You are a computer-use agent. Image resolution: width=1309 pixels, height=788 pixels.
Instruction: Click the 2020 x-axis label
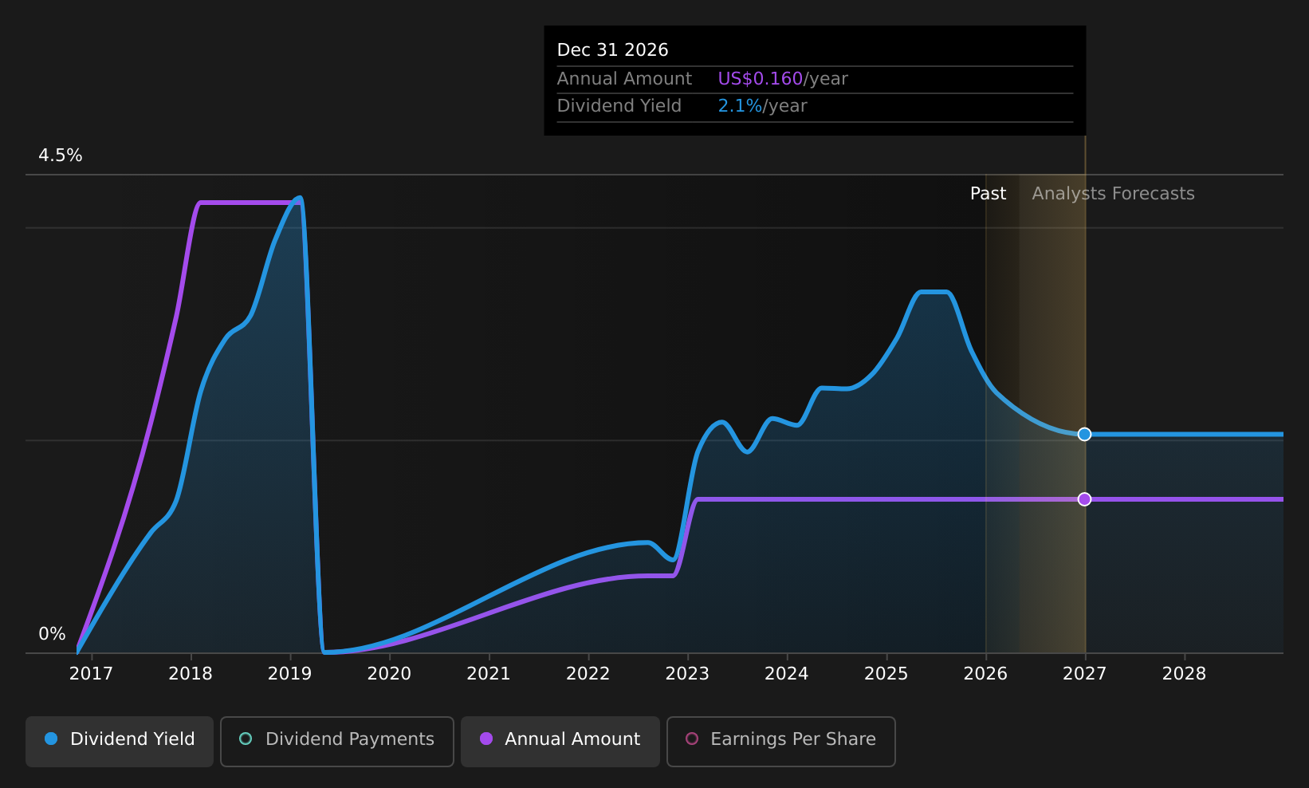389,674
